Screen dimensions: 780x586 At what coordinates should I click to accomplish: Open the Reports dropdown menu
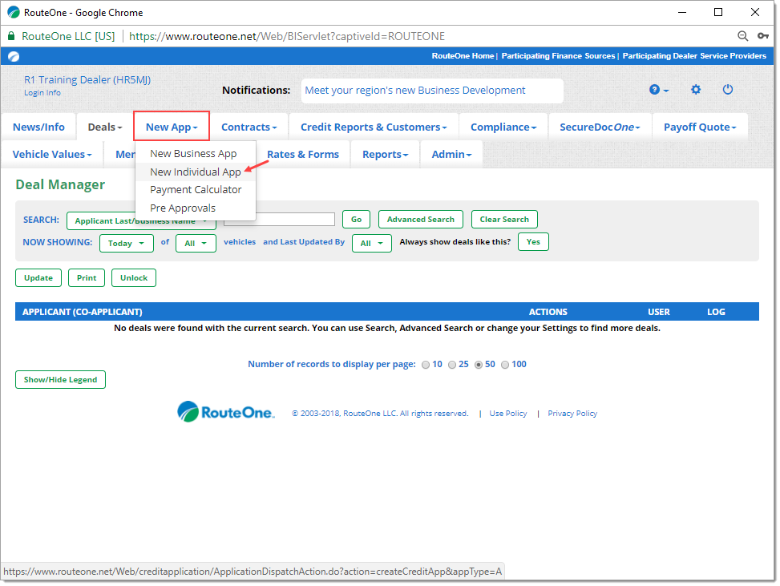tap(385, 155)
